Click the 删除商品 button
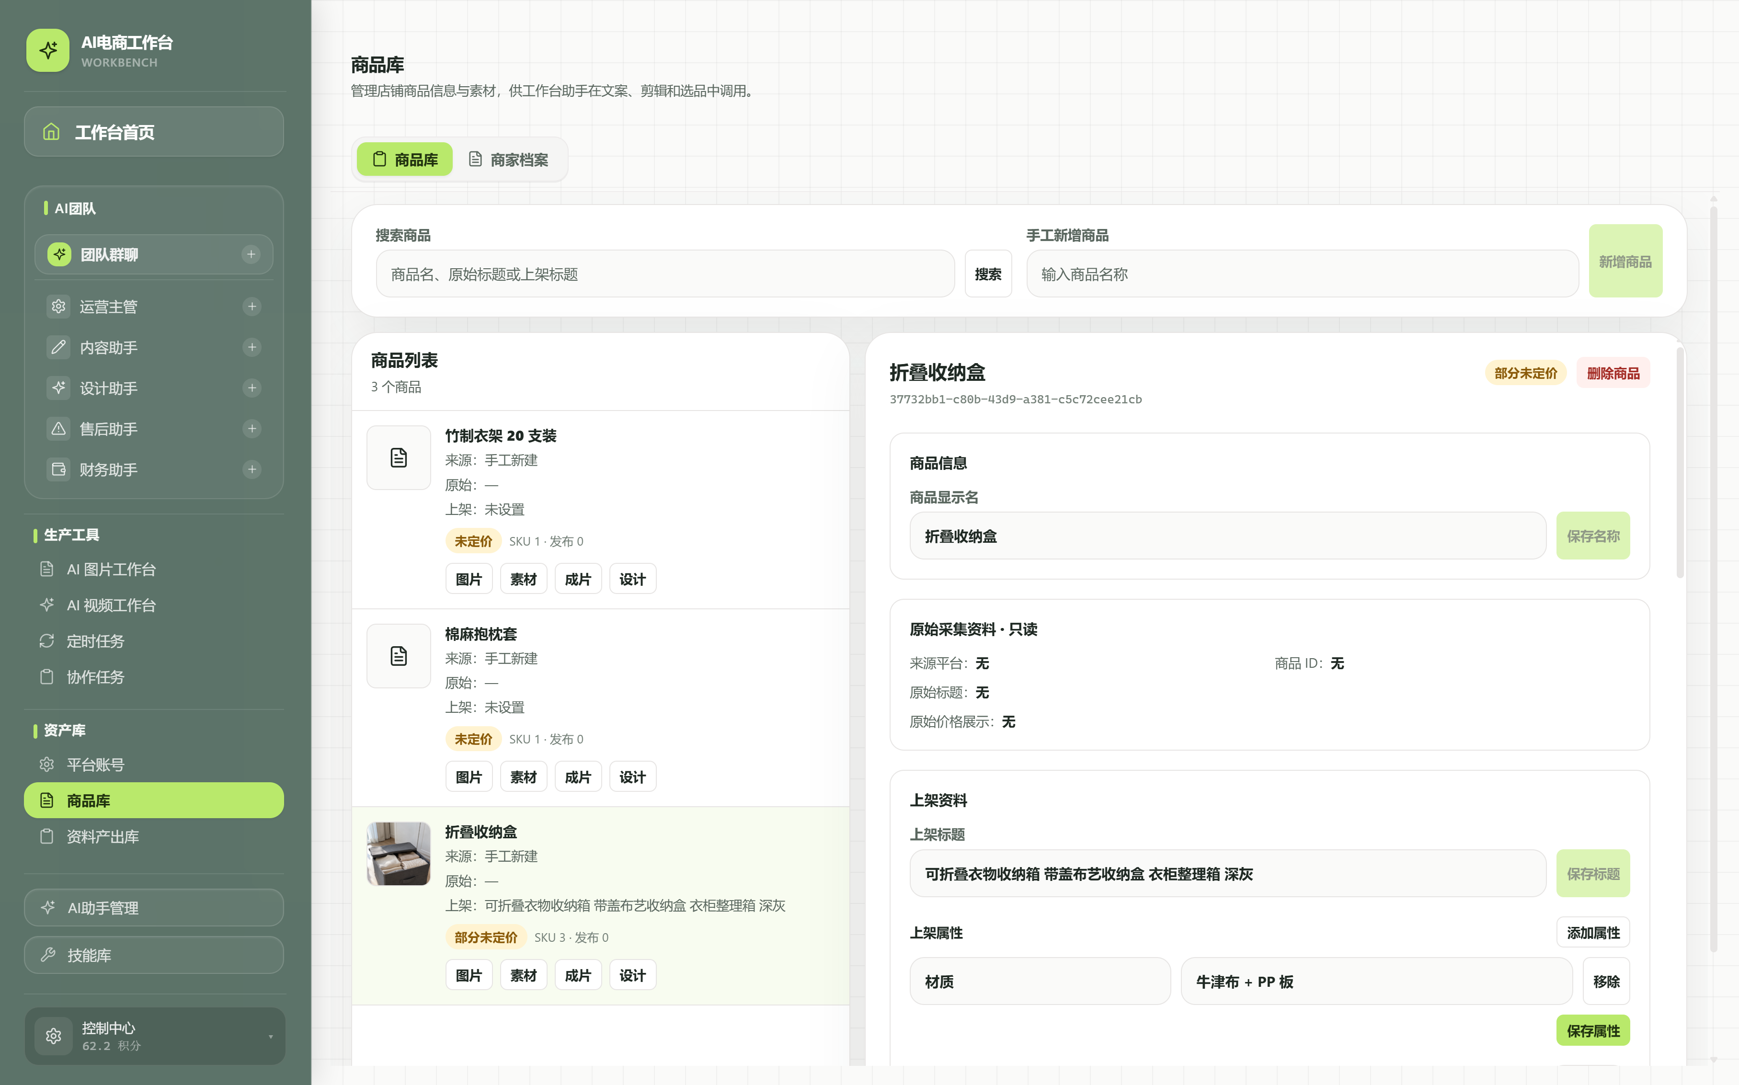The height and width of the screenshot is (1085, 1739). pos(1613,373)
